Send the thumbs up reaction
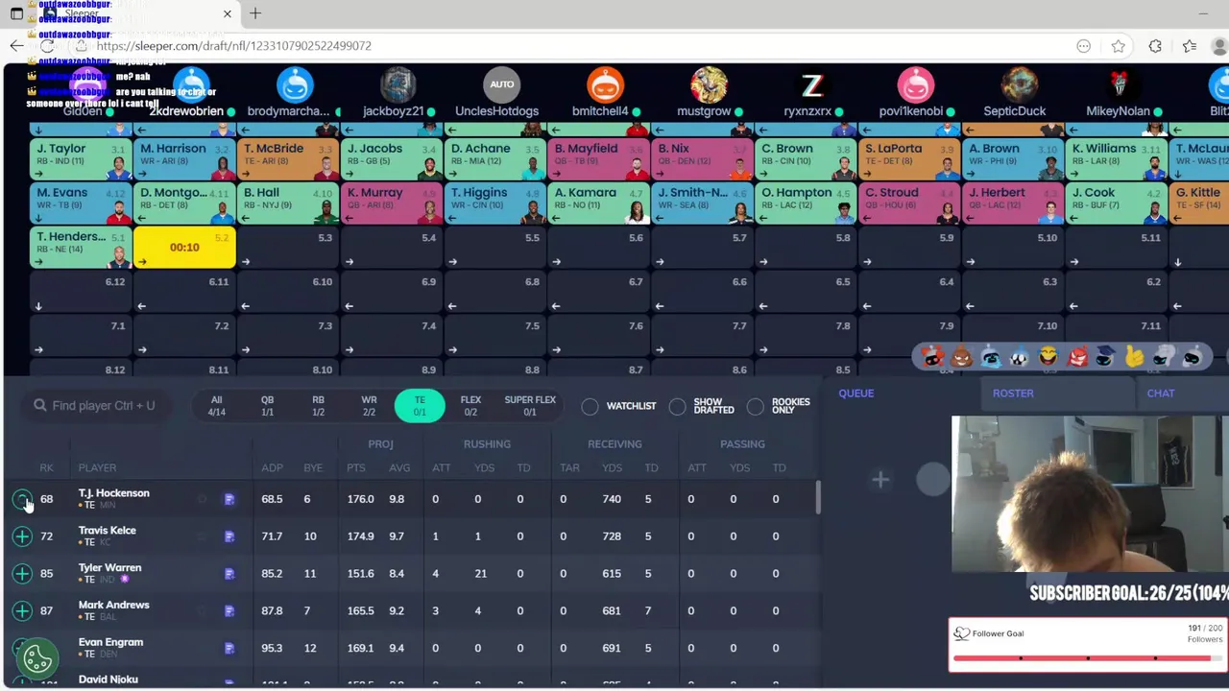The width and height of the screenshot is (1229, 691). [x=1135, y=357]
